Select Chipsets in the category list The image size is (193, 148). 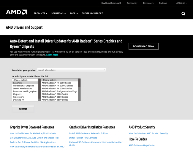(x=25, y=94)
